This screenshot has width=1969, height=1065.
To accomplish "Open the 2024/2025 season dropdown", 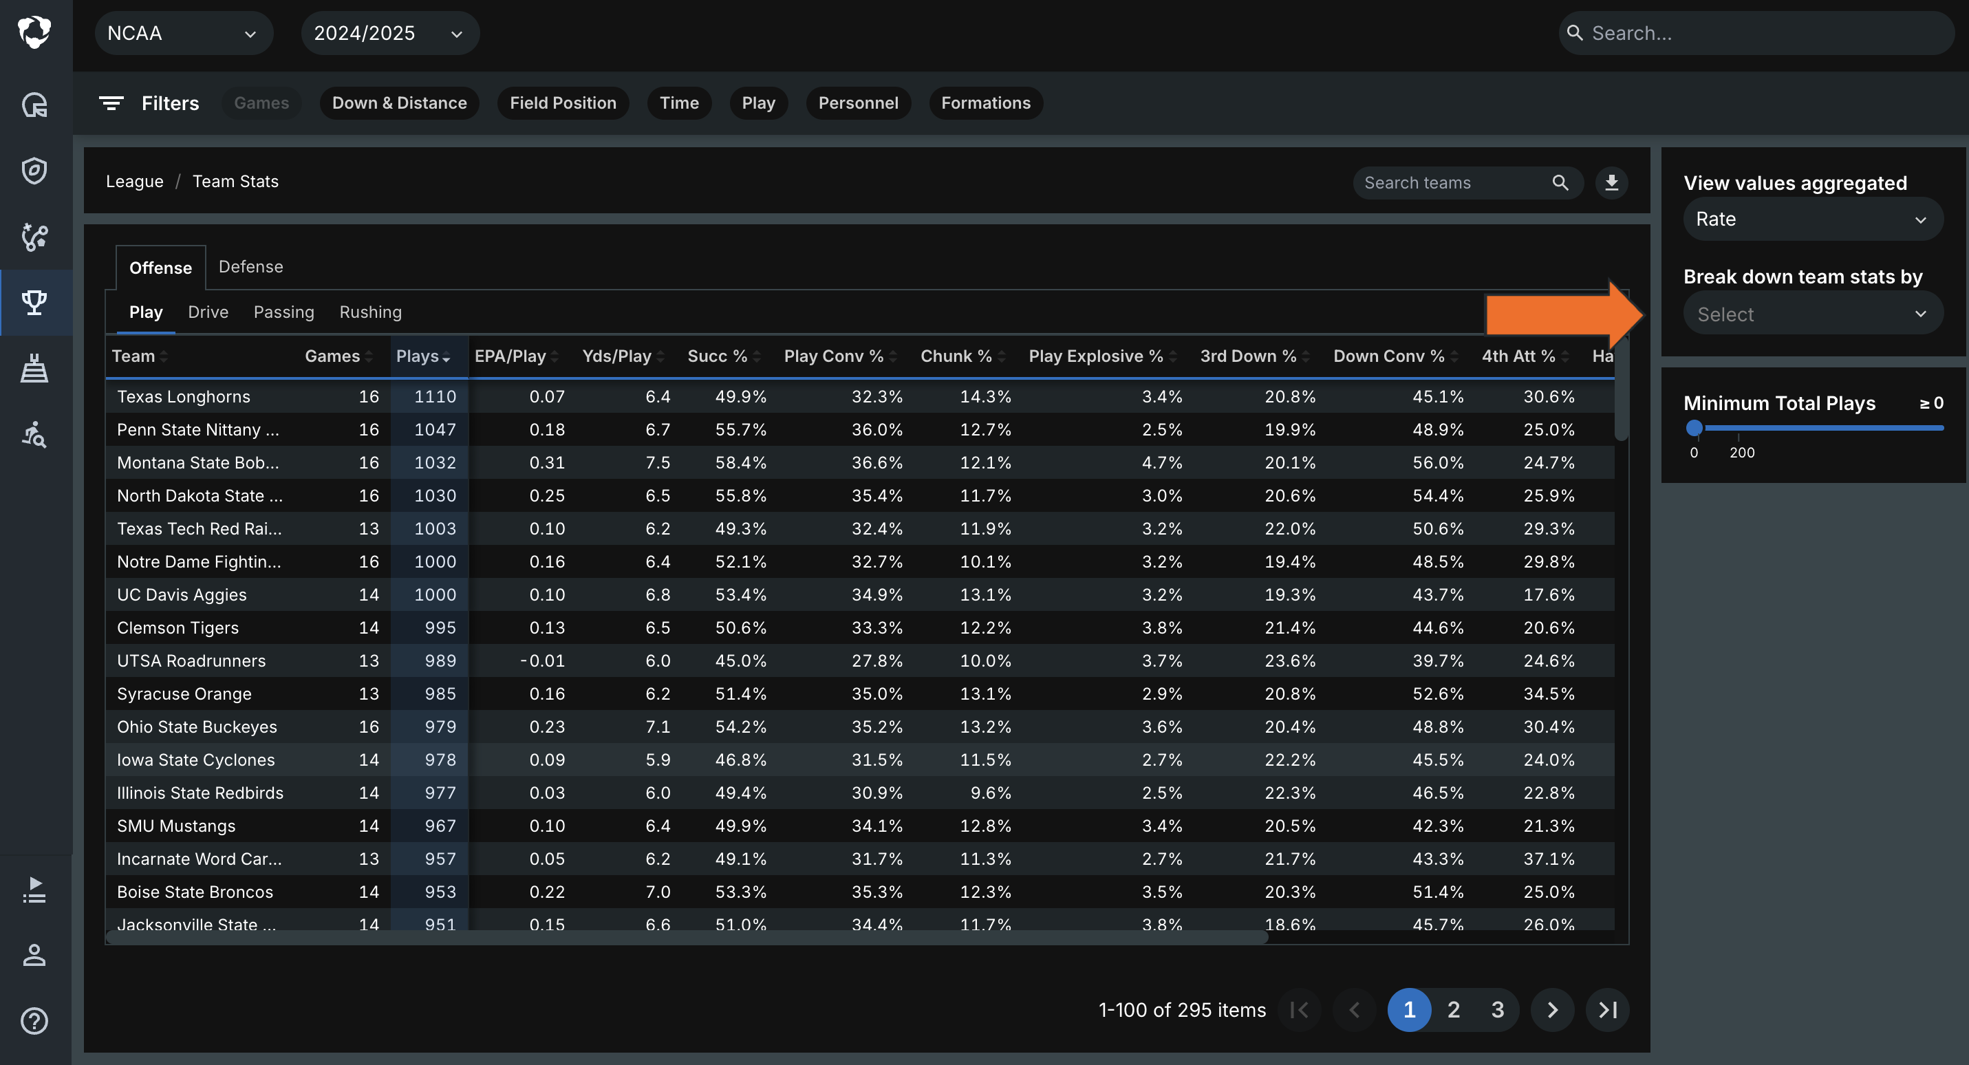I will pyautogui.click(x=390, y=34).
